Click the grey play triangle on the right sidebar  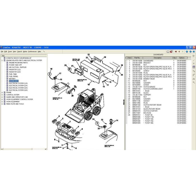pyautogui.click(x=194, y=56)
